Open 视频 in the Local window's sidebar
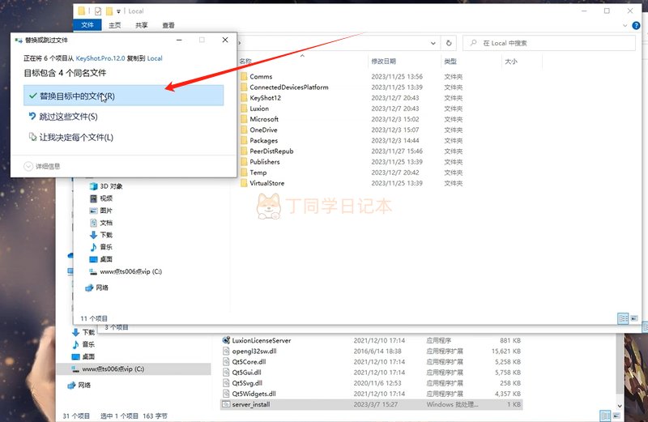 (x=101, y=198)
